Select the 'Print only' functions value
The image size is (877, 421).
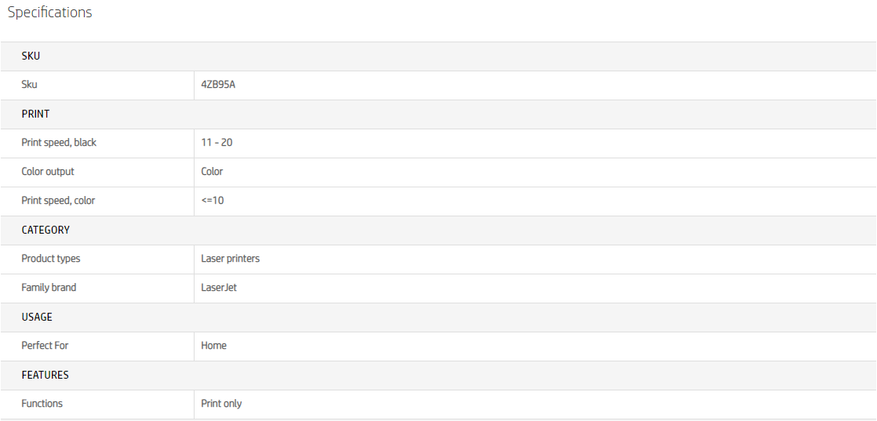221,404
